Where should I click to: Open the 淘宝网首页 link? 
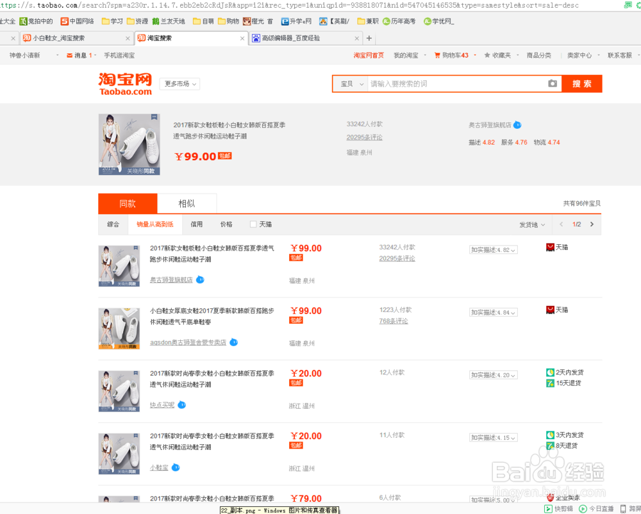pyautogui.click(x=369, y=55)
